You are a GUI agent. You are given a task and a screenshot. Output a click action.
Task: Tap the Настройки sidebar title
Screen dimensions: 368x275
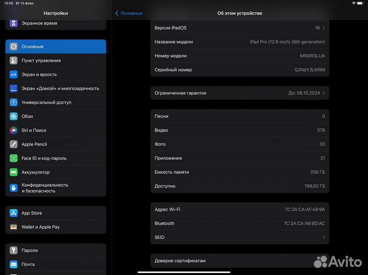click(x=56, y=13)
